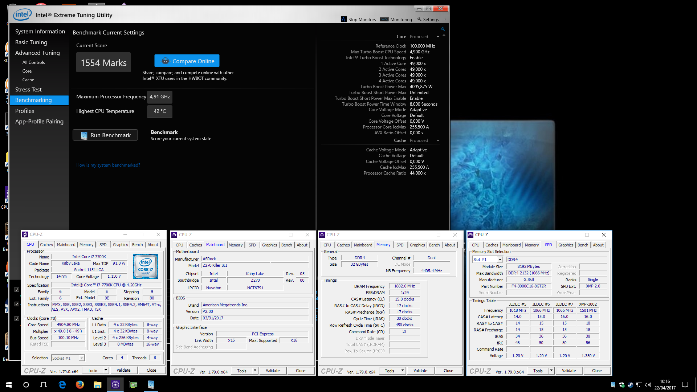The height and width of the screenshot is (392, 697).
Task: Open the volume control tray icon
Action: (x=648, y=385)
